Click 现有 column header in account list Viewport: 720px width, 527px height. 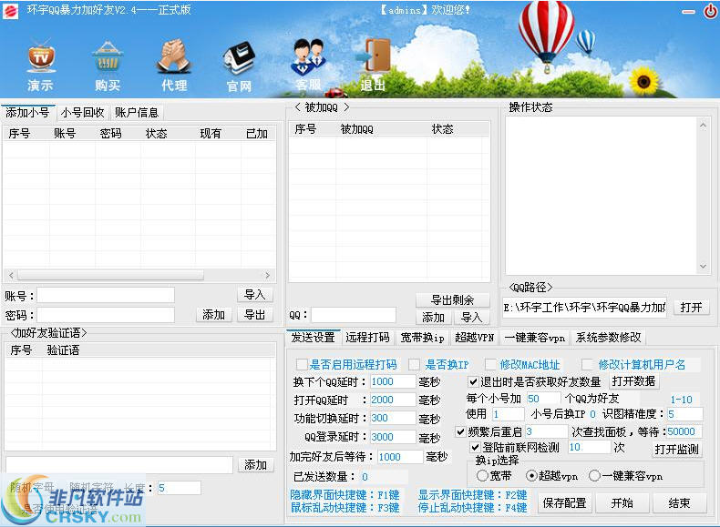click(211, 134)
